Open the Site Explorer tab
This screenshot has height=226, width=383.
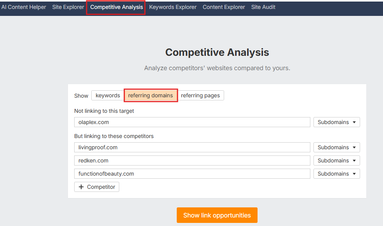68,7
